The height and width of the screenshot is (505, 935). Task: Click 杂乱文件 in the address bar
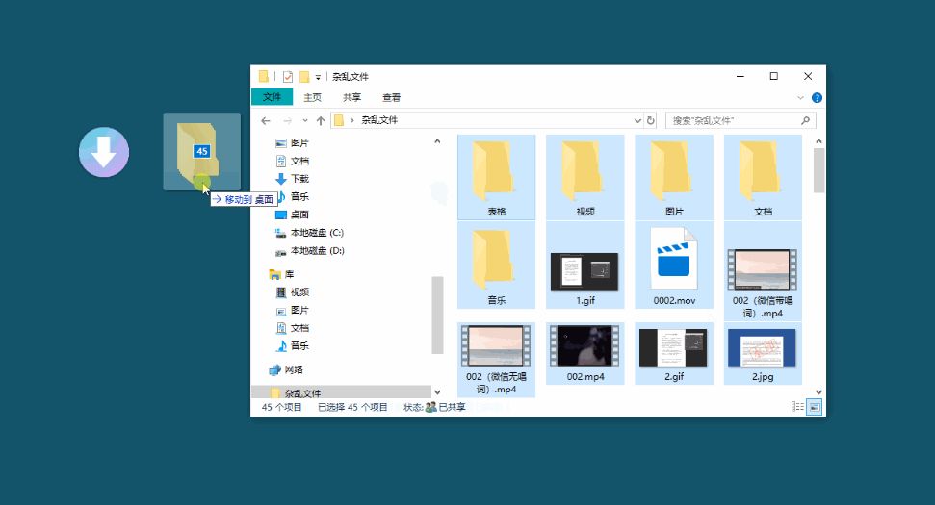[x=379, y=120]
